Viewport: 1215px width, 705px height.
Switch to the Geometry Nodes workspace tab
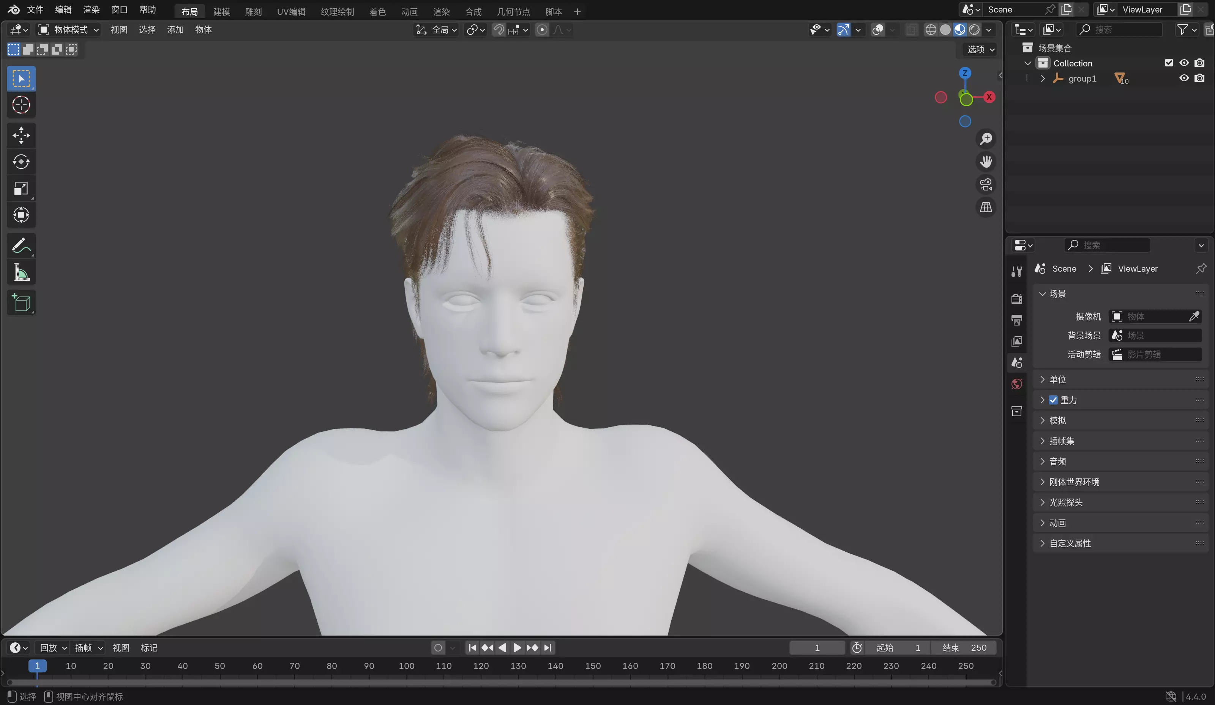pyautogui.click(x=513, y=11)
